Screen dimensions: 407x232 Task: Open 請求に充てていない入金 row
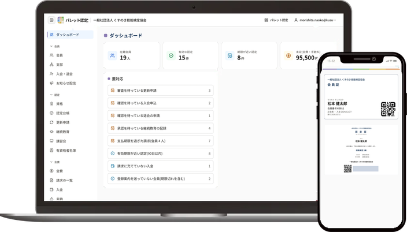pos(160,166)
